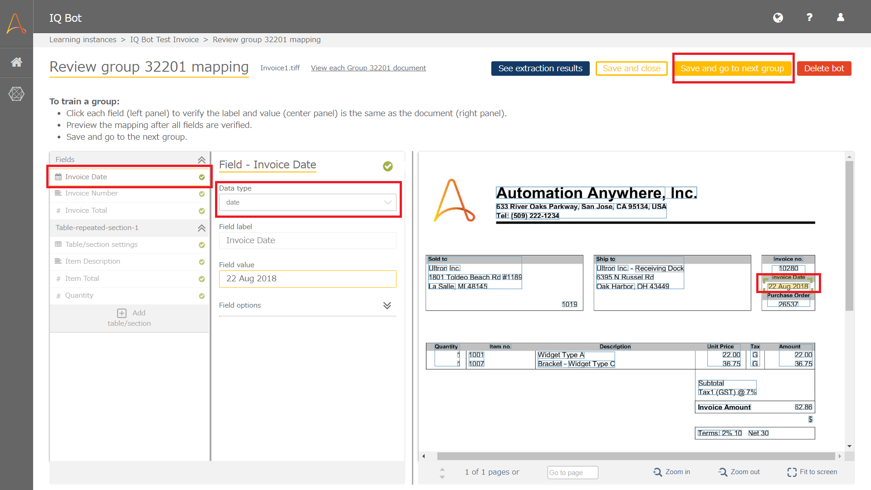Viewport: 871px width, 490px height.
Task: Click the text icon beside Item Description
Action: pyautogui.click(x=58, y=261)
